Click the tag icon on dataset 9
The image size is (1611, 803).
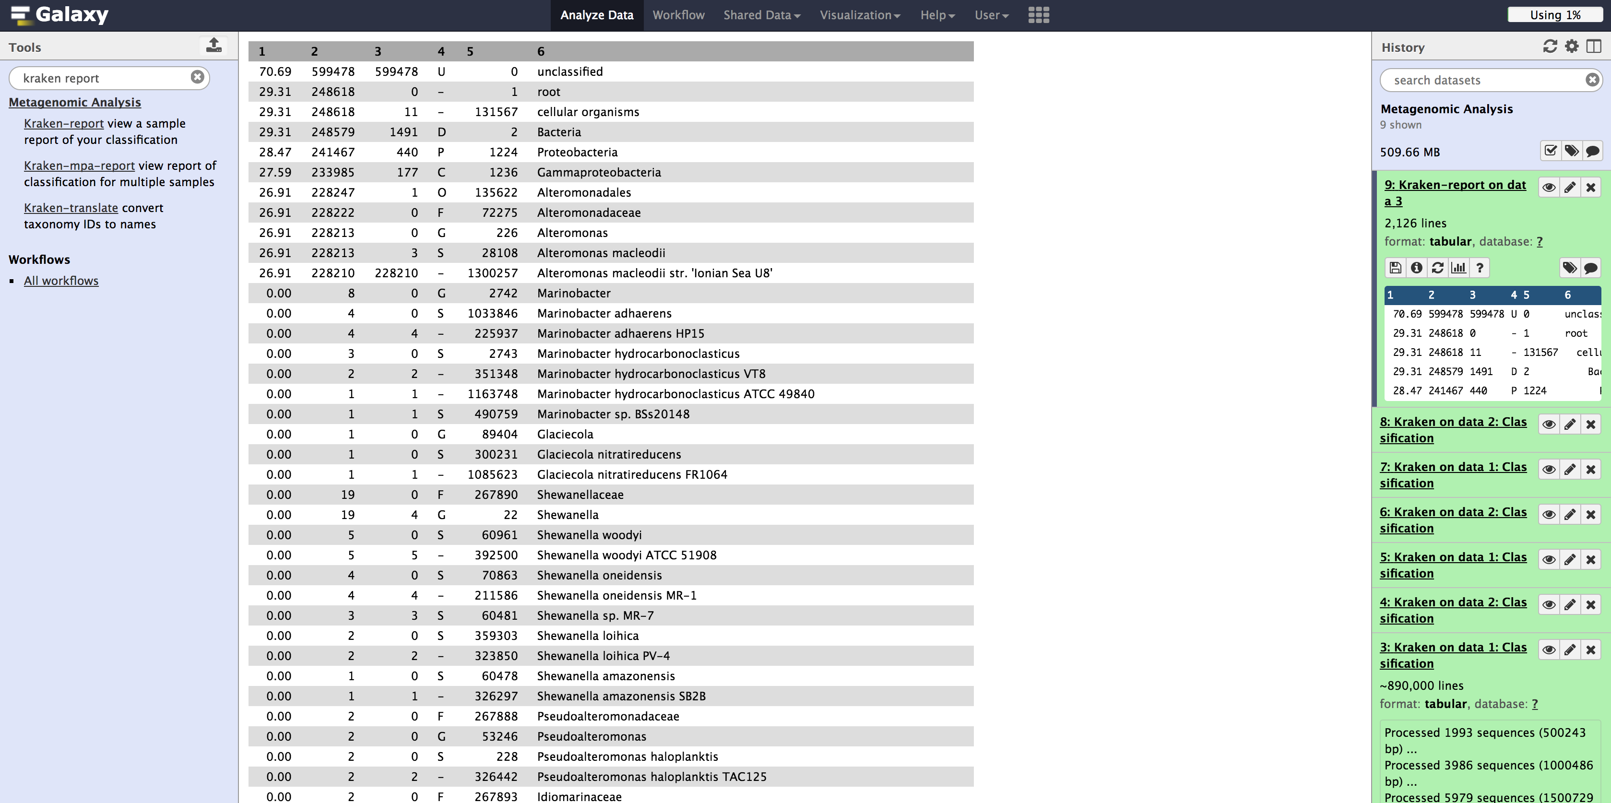[x=1570, y=269]
